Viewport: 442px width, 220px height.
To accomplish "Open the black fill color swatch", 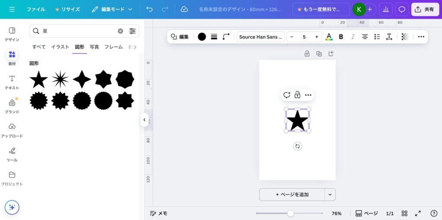I will click(x=202, y=37).
